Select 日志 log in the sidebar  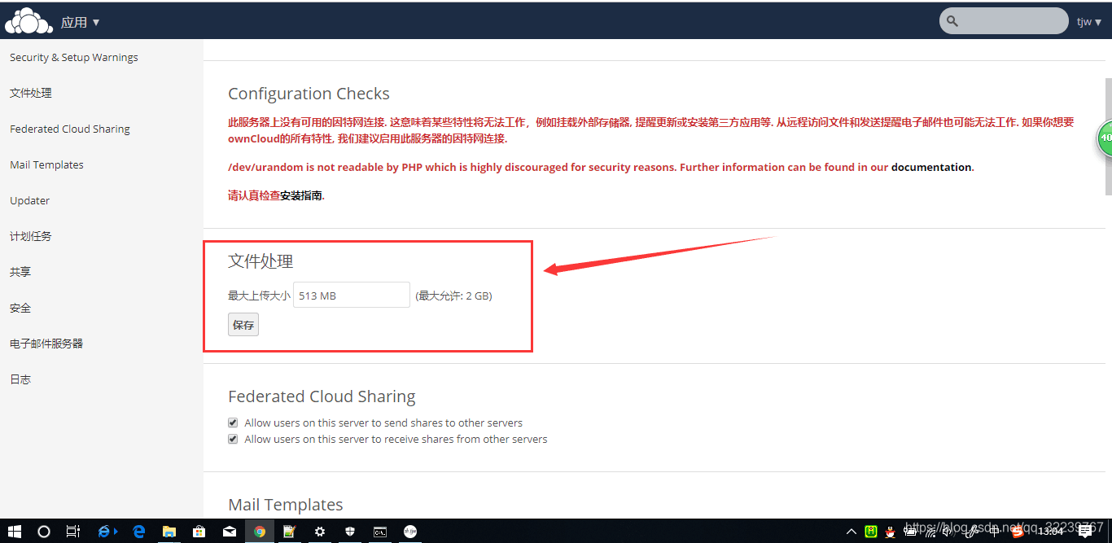(20, 379)
